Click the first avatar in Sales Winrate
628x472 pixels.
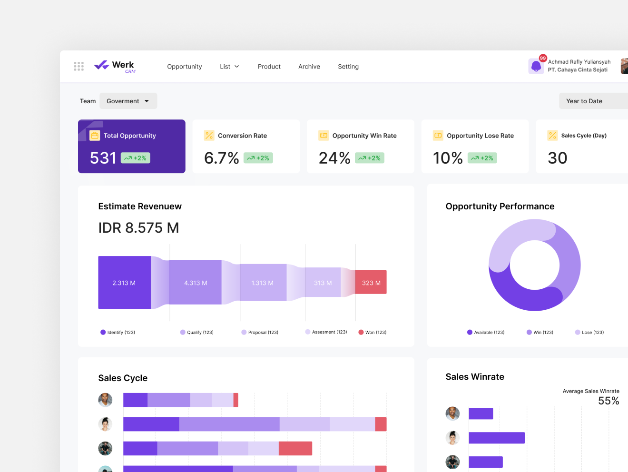[x=452, y=413]
